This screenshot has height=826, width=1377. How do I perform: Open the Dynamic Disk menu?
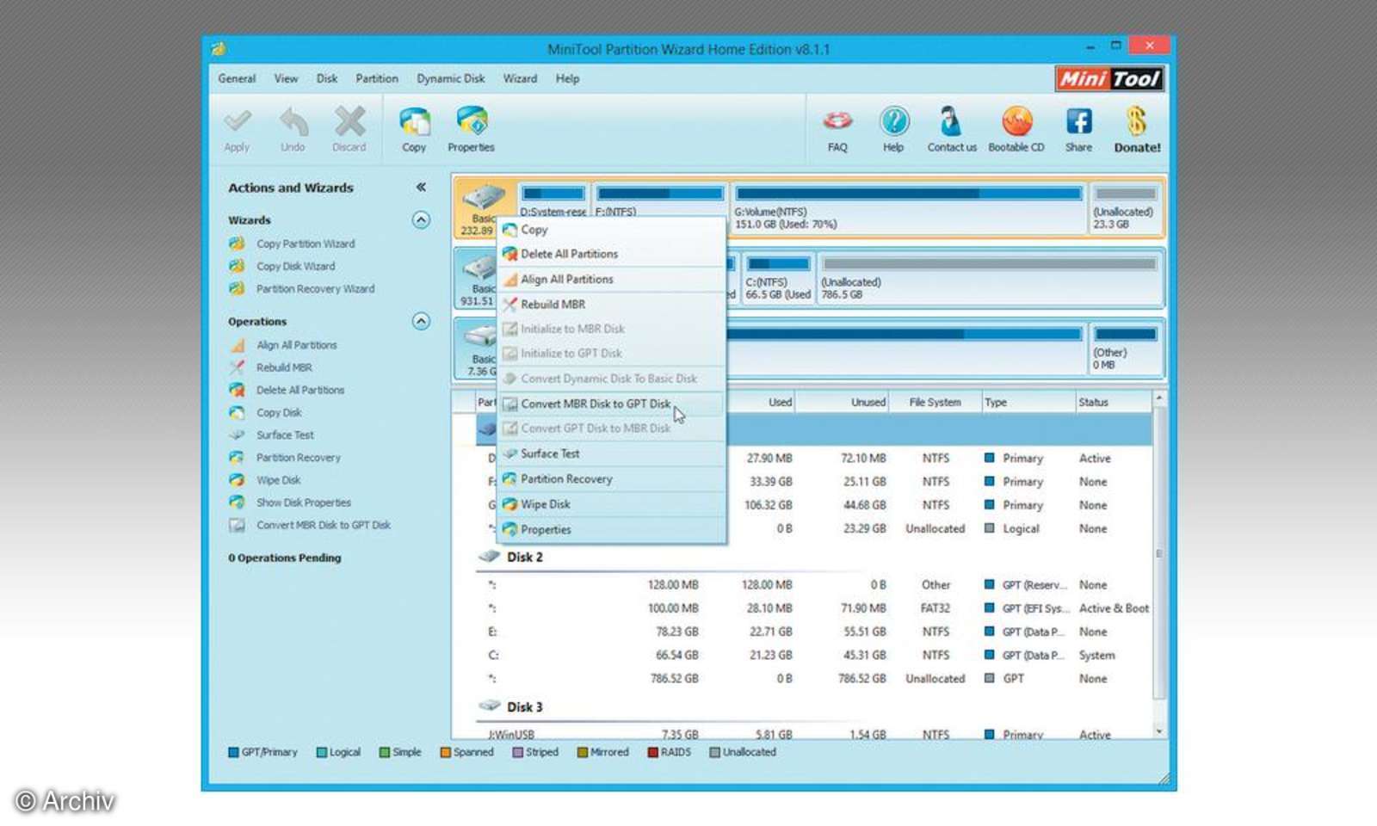450,78
